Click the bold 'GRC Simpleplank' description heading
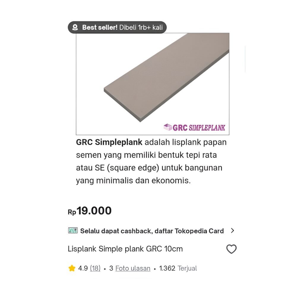The width and height of the screenshot is (304, 304). [x=109, y=142]
